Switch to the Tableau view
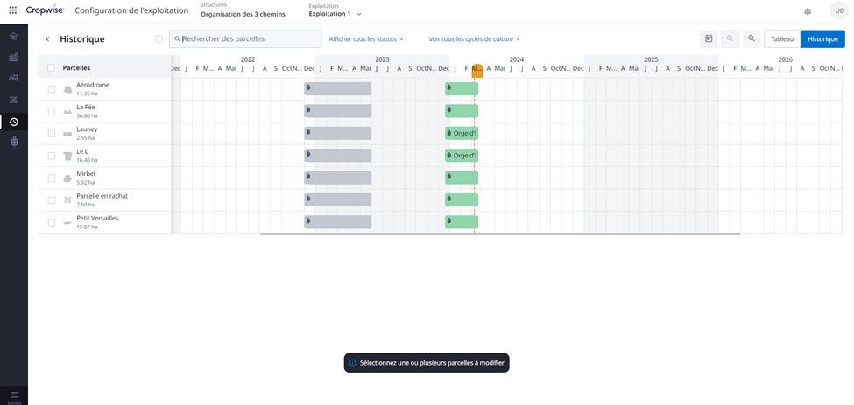The image size is (854, 405). [x=781, y=39]
